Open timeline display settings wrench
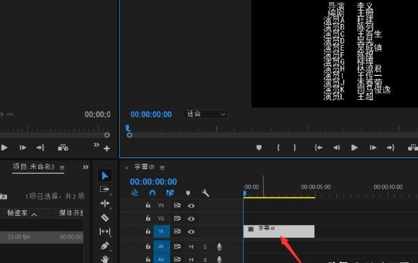 click(x=206, y=193)
